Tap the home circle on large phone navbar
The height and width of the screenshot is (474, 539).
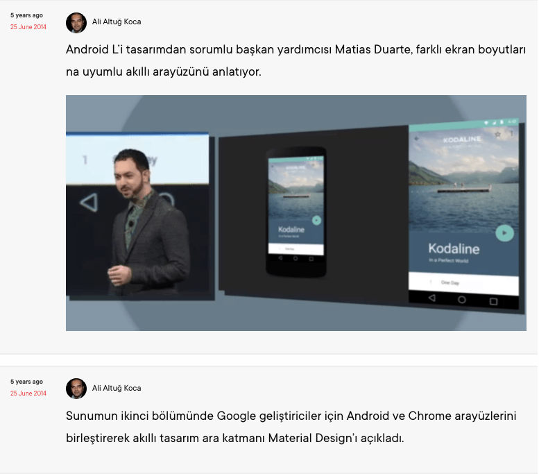click(x=462, y=300)
